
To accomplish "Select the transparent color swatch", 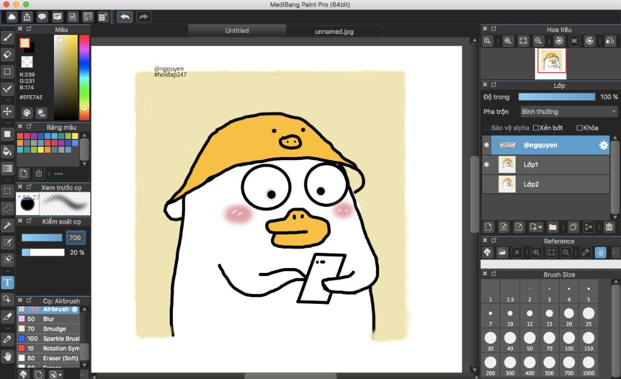I will click(27, 62).
